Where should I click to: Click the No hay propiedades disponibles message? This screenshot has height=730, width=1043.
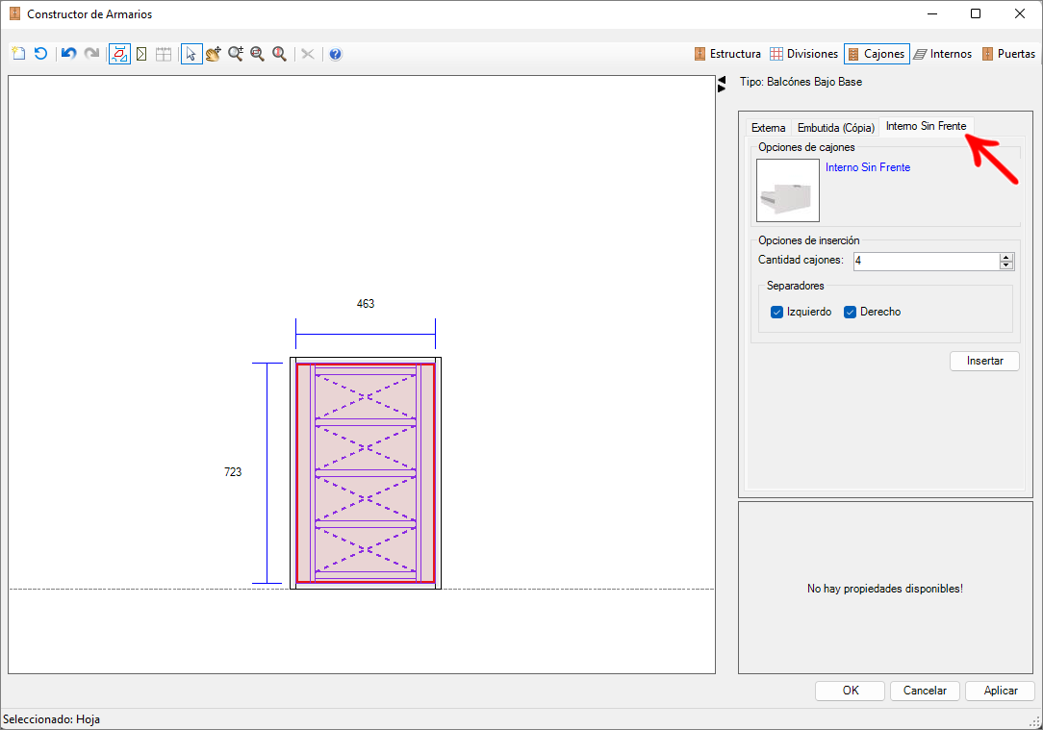tap(885, 589)
